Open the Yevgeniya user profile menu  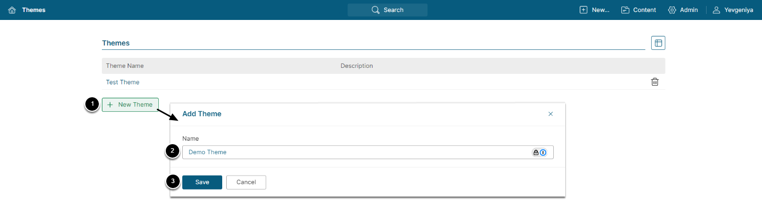(733, 10)
